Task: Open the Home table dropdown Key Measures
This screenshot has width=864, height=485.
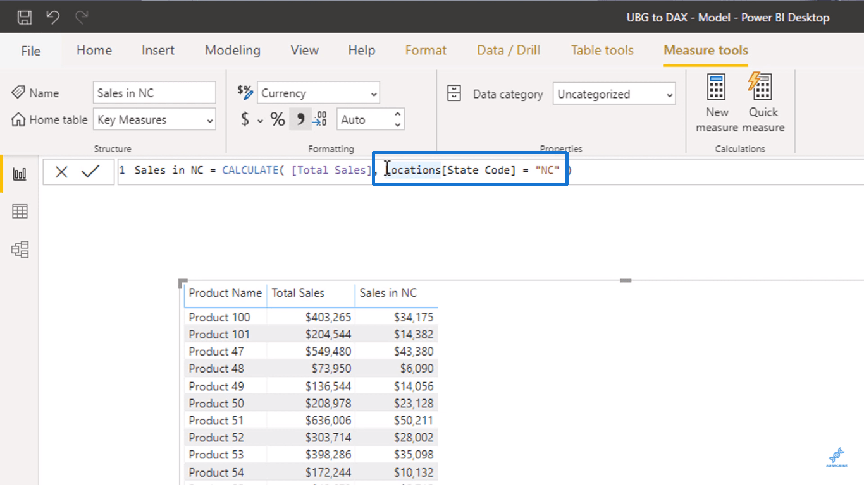Action: tap(154, 119)
